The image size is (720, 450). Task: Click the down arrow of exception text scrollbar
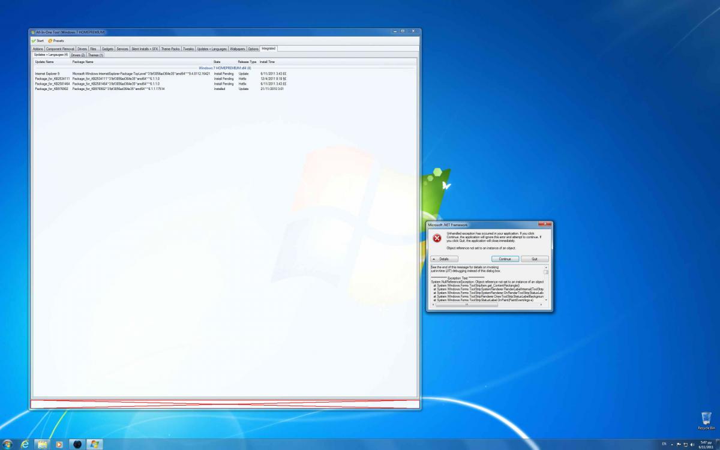tap(546, 299)
